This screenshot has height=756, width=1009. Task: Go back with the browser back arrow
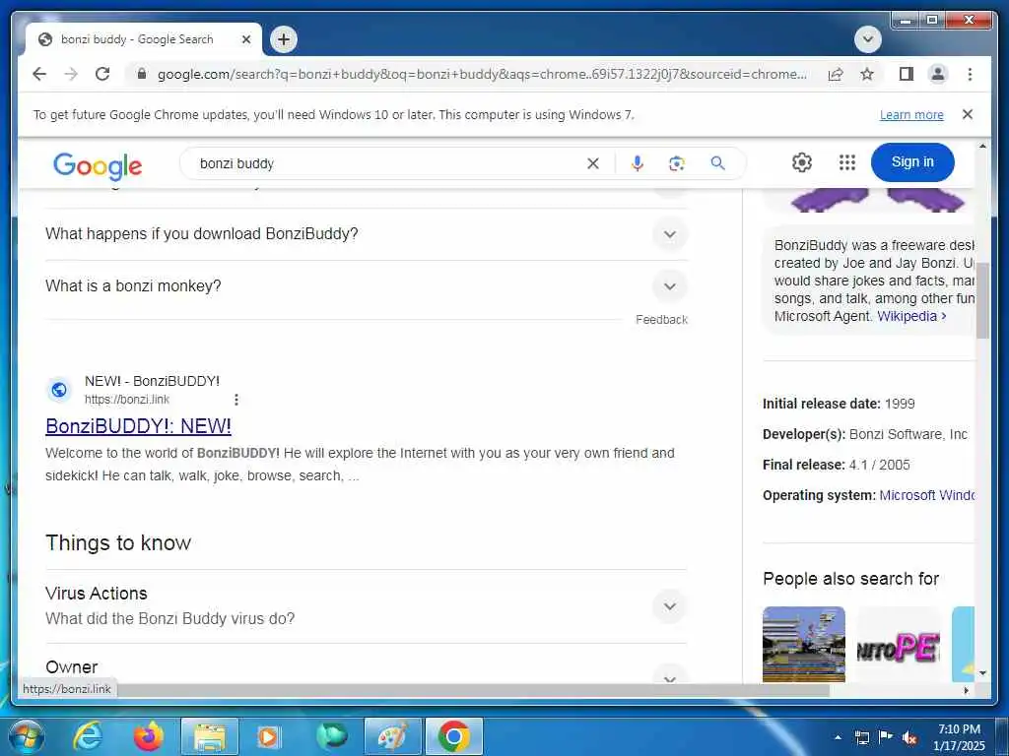tap(39, 74)
